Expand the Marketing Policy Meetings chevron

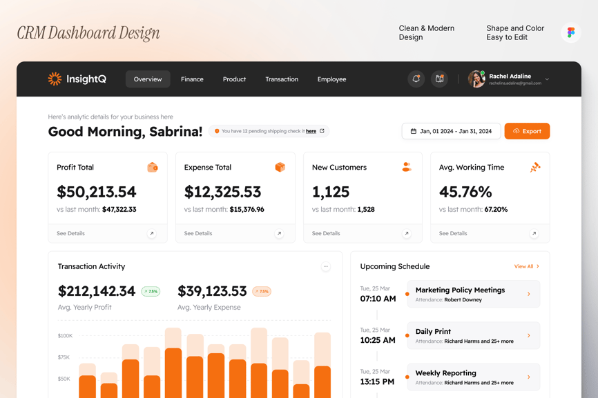[x=529, y=295]
